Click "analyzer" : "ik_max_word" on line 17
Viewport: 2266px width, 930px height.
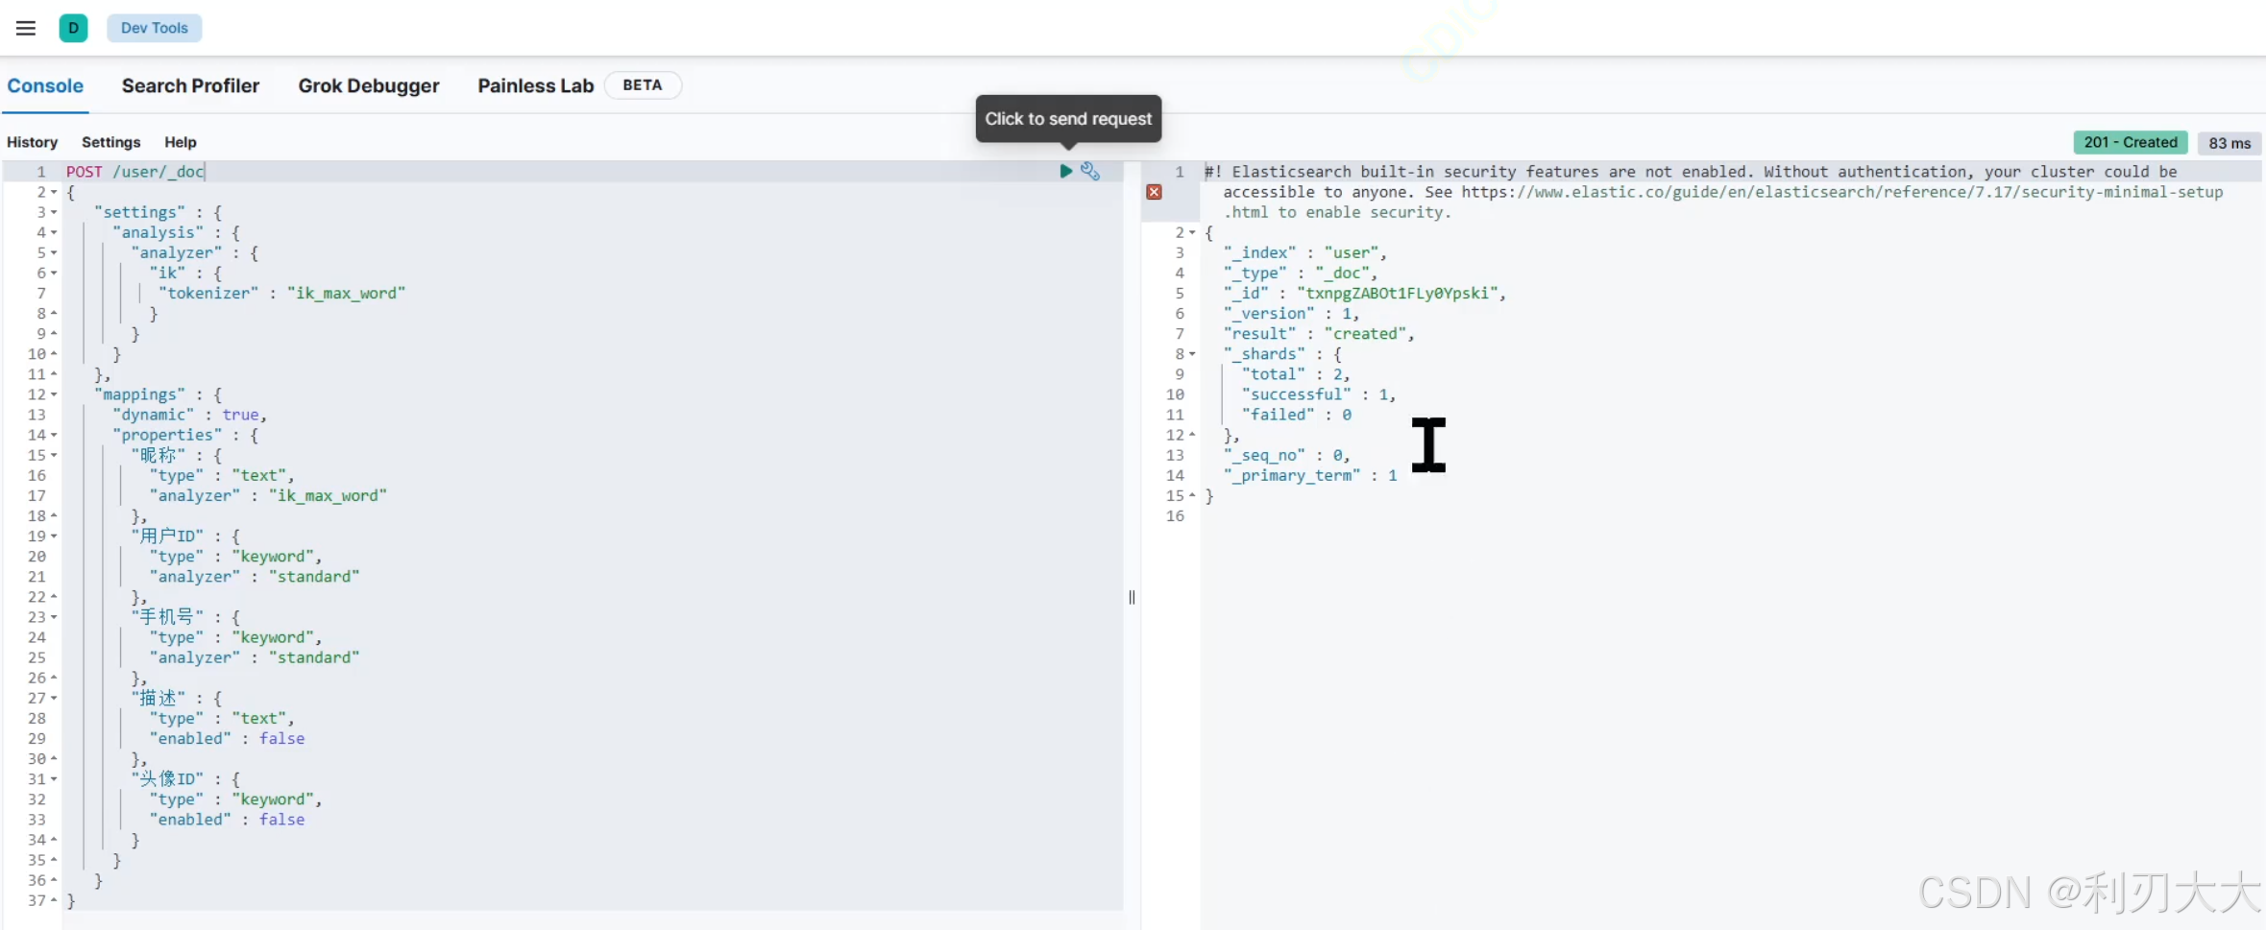[268, 496]
